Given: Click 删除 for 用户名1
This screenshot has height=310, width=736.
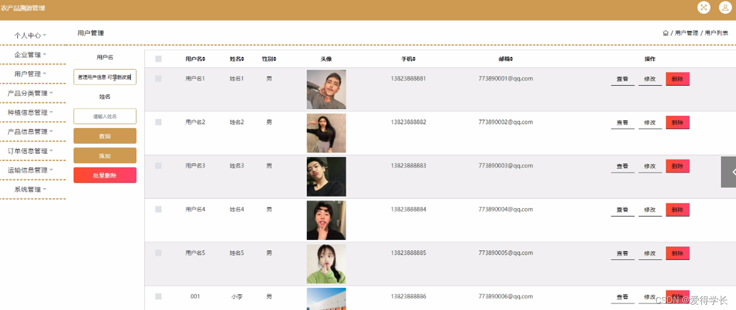Looking at the screenshot, I should coord(678,79).
